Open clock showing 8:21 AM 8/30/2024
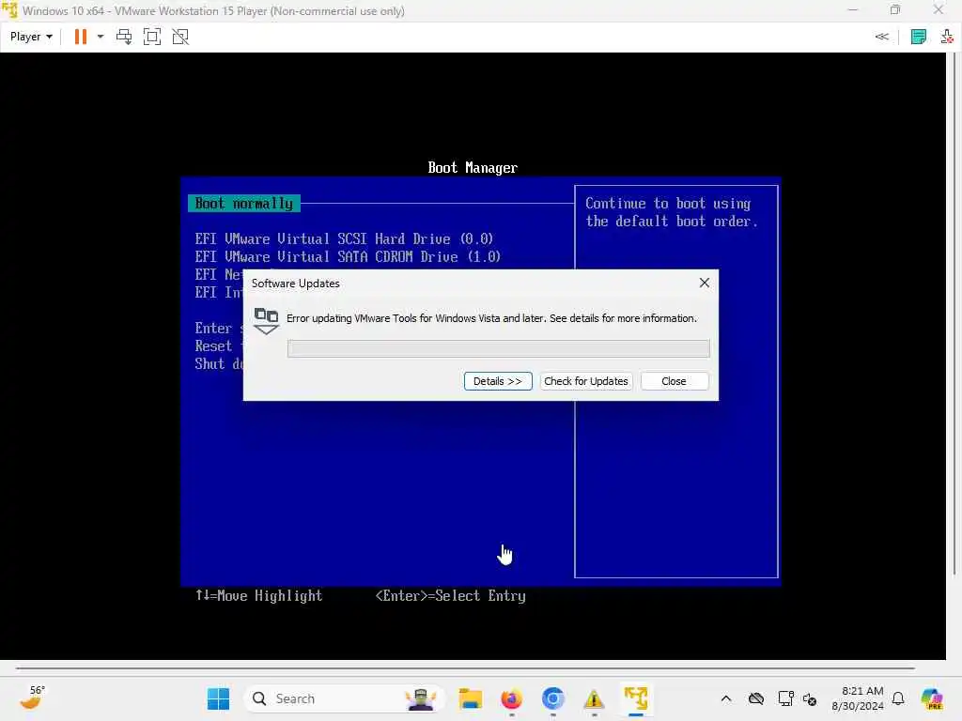The width and height of the screenshot is (962, 721). coord(857,698)
